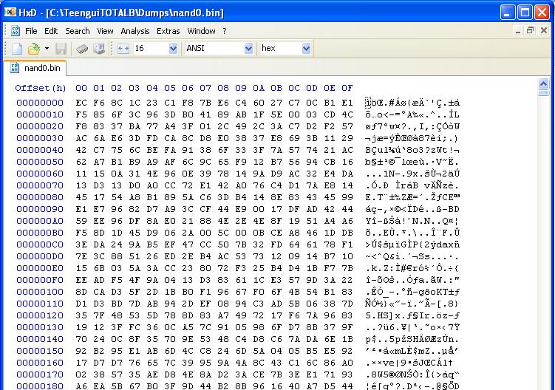Image resolution: width=555 pixels, height=390 pixels.
Task: Restore the inner document window
Action: (x=530, y=31)
